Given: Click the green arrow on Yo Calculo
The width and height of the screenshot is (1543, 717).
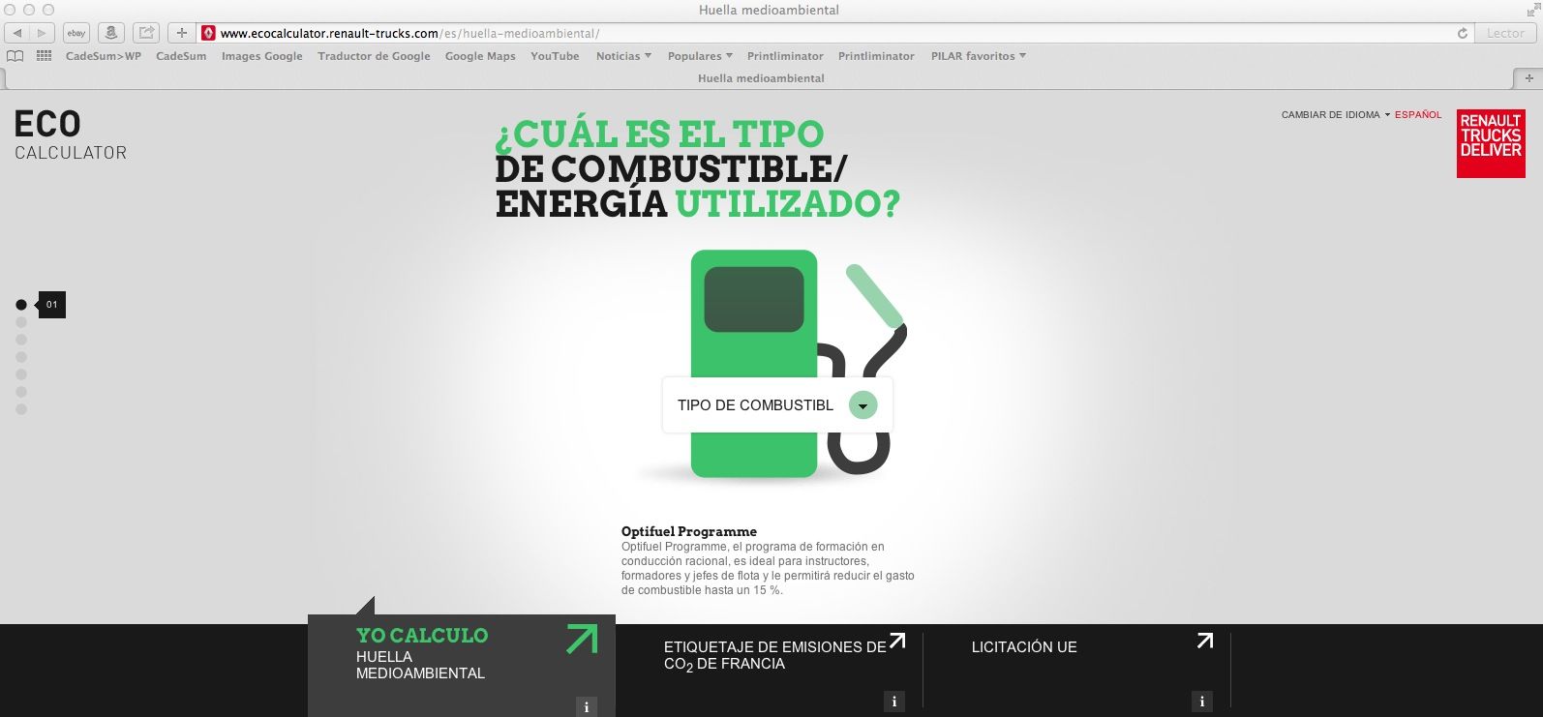Looking at the screenshot, I should pos(582,639).
